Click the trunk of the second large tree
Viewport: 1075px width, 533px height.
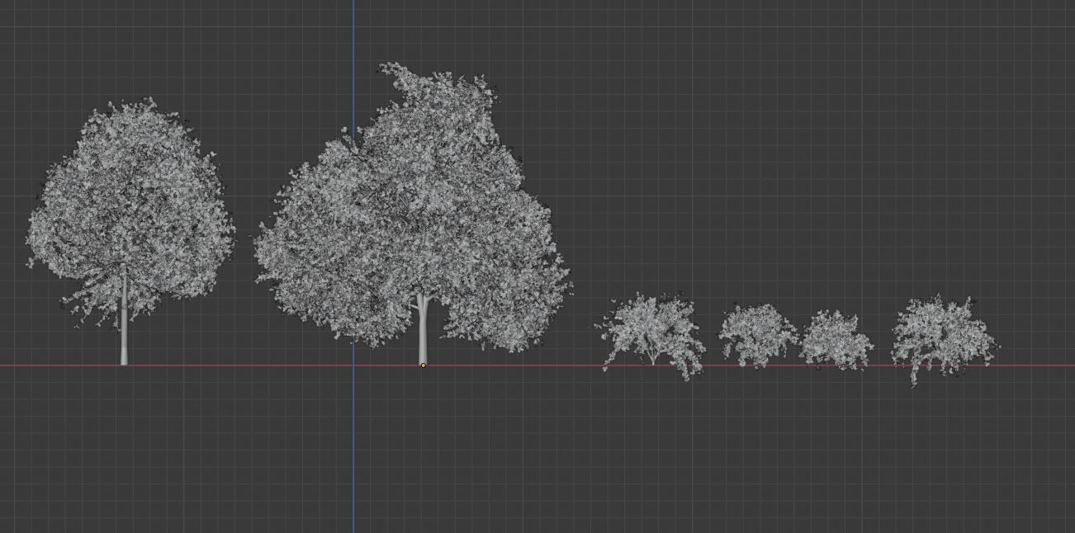pos(424,330)
